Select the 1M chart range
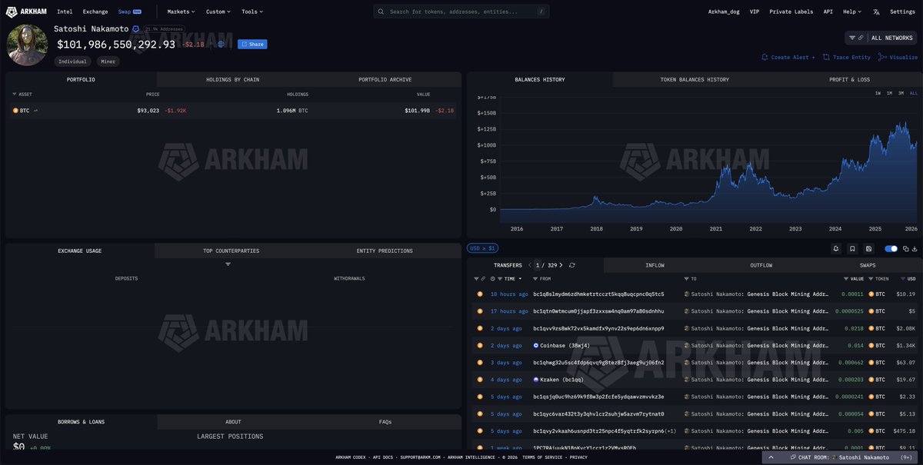The height and width of the screenshot is (465, 923). click(x=889, y=93)
